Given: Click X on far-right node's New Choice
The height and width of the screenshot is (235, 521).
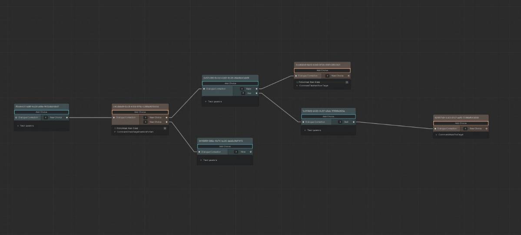Looking at the screenshot, I should coord(465,129).
